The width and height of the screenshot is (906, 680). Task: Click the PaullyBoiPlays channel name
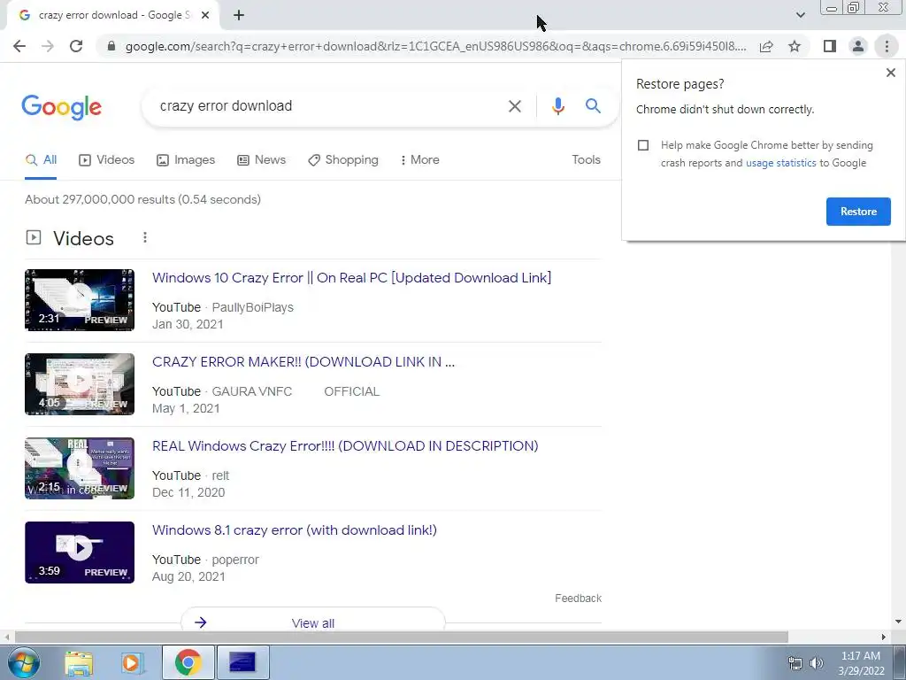coord(252,307)
